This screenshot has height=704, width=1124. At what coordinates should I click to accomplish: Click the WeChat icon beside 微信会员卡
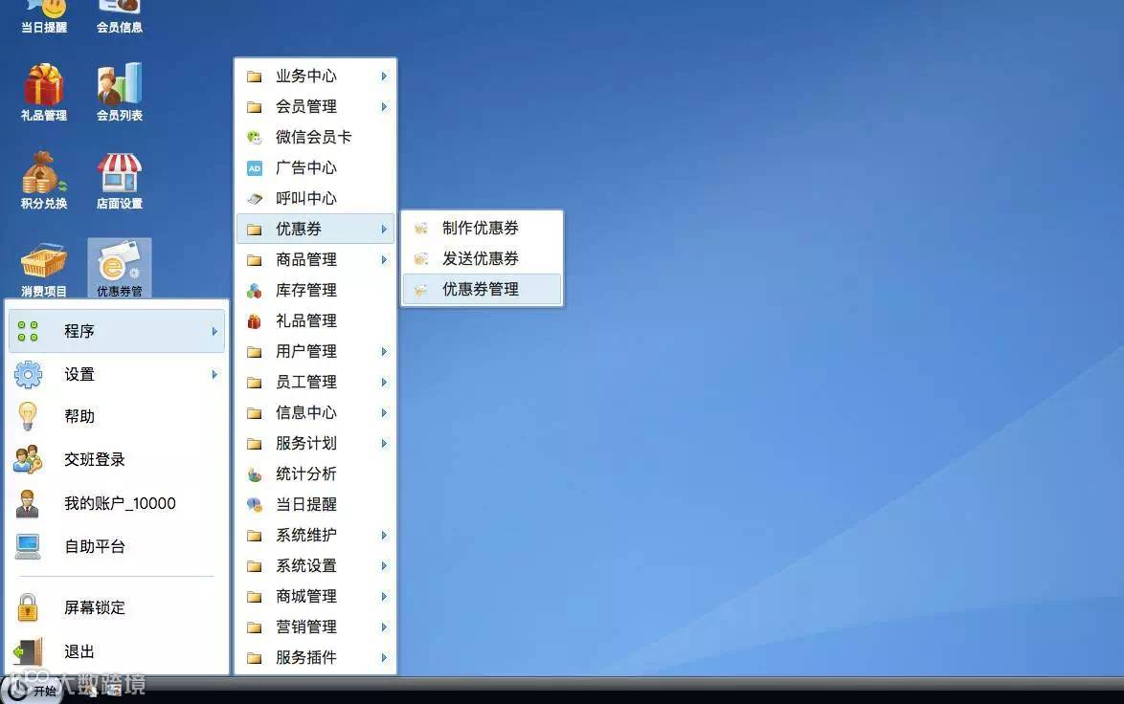(x=254, y=137)
